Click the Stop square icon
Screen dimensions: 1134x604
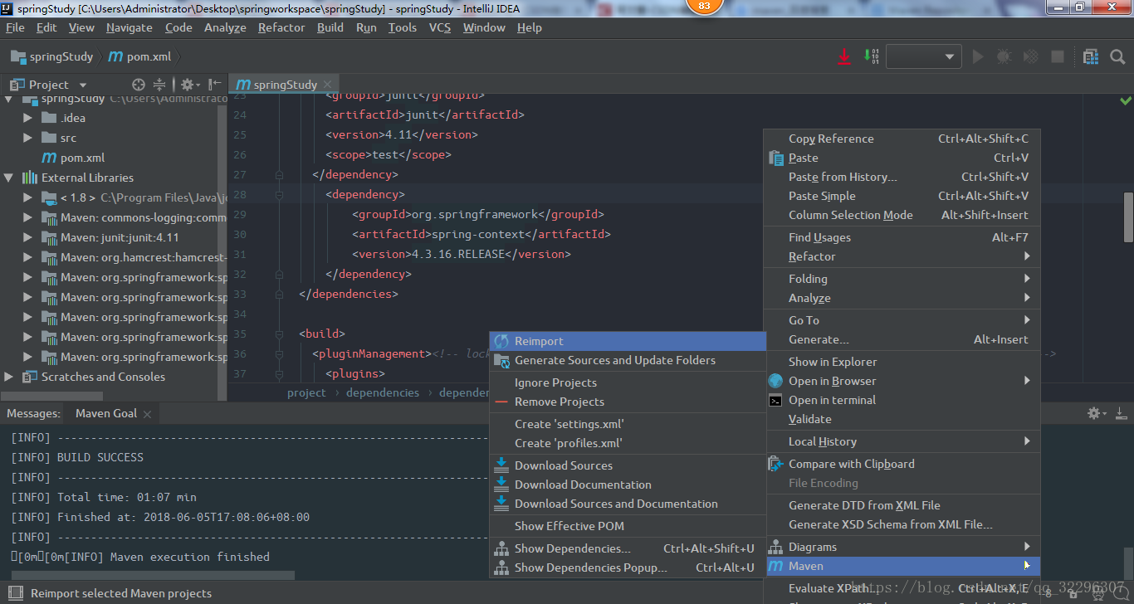point(1058,56)
